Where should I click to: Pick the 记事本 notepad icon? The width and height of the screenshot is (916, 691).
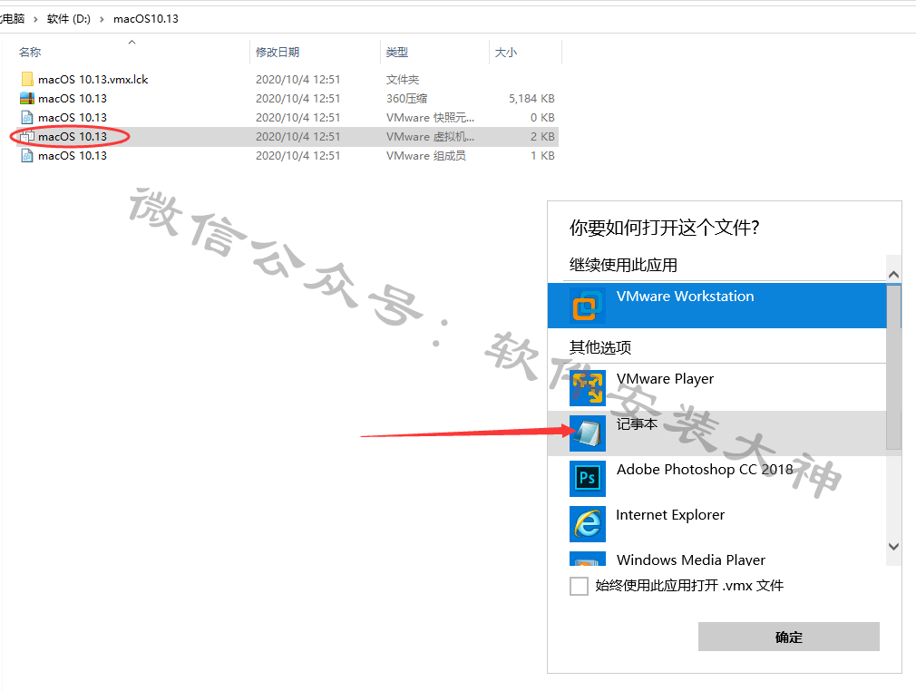(587, 433)
